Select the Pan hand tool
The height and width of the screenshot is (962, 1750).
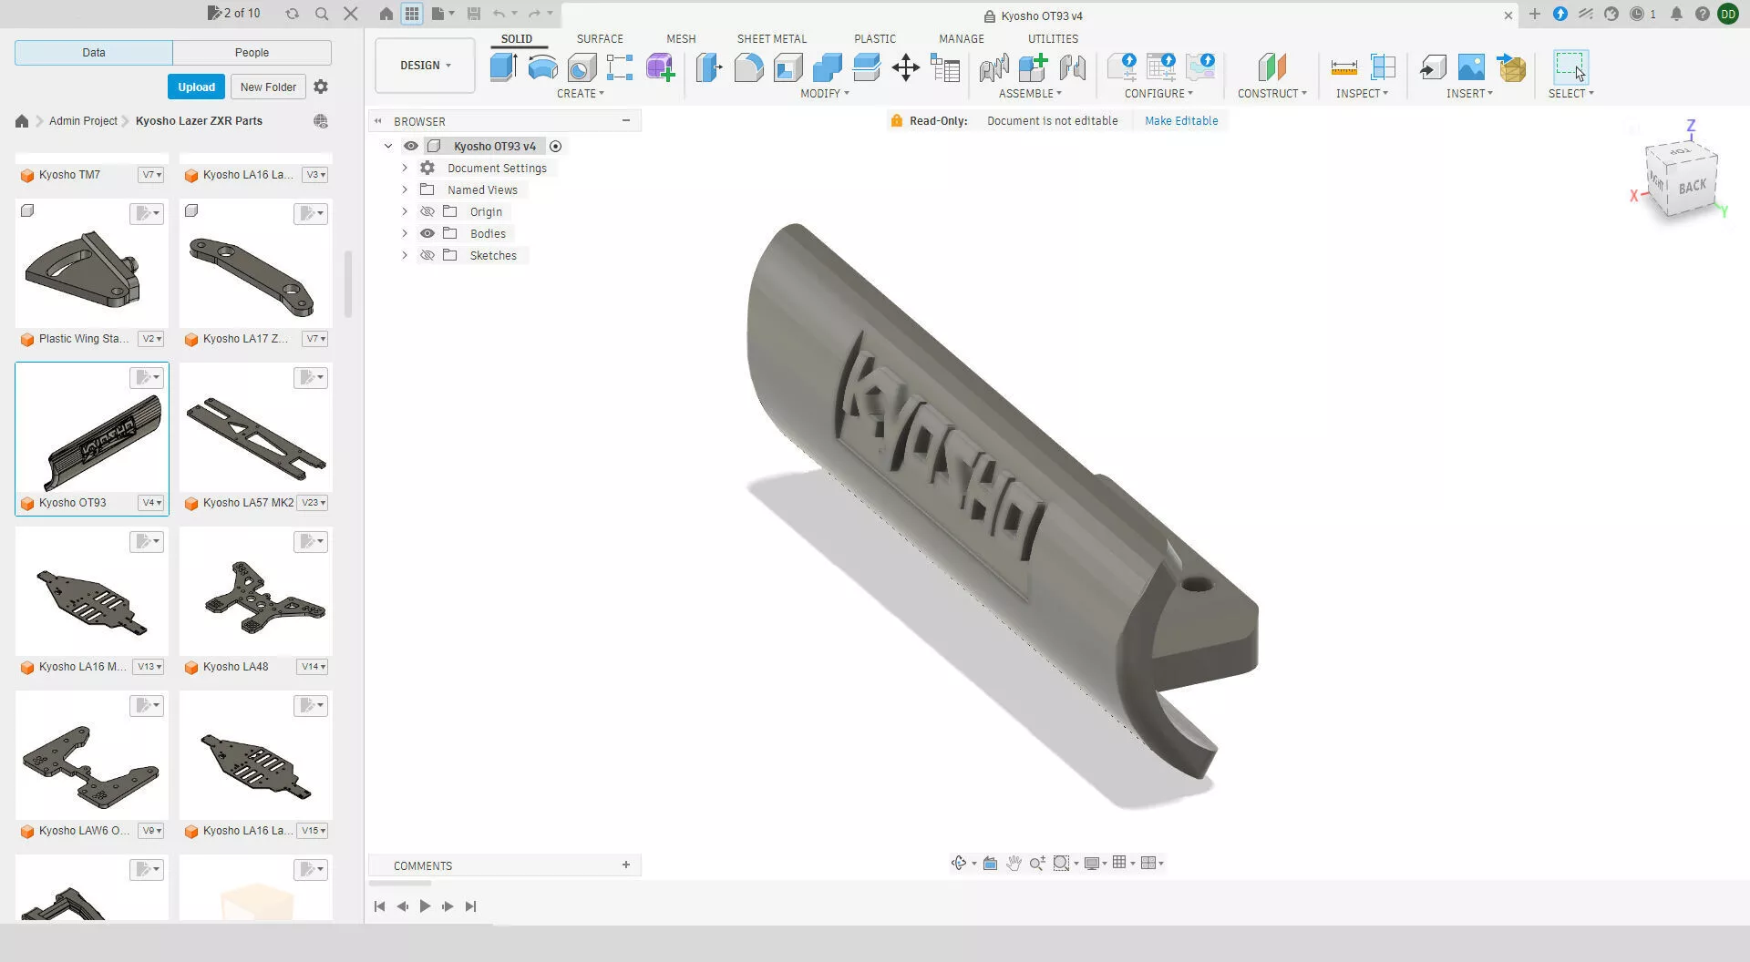(1014, 863)
